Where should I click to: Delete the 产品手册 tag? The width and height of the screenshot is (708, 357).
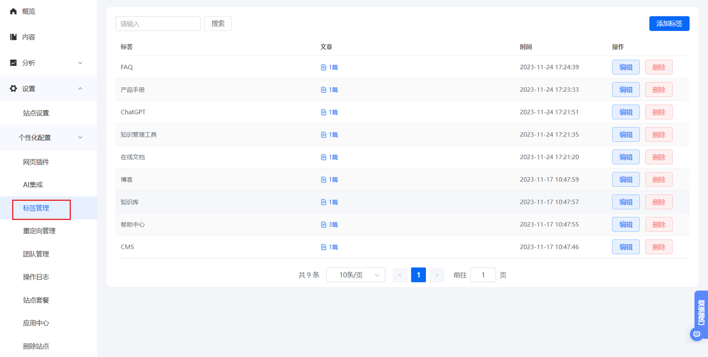(659, 90)
